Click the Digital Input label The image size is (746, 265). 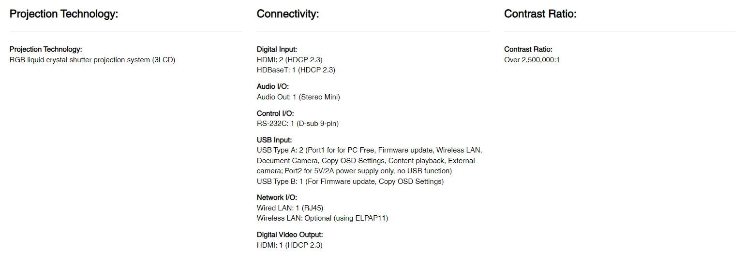coord(277,49)
